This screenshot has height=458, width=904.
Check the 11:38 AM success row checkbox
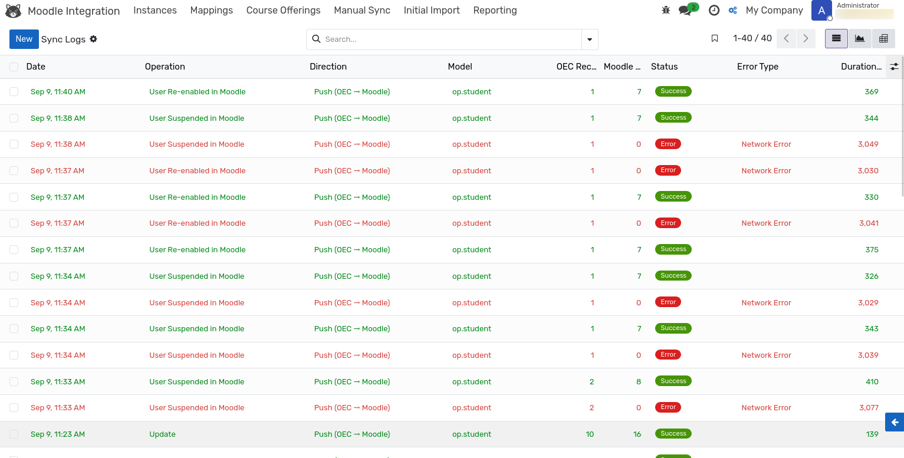(x=14, y=118)
